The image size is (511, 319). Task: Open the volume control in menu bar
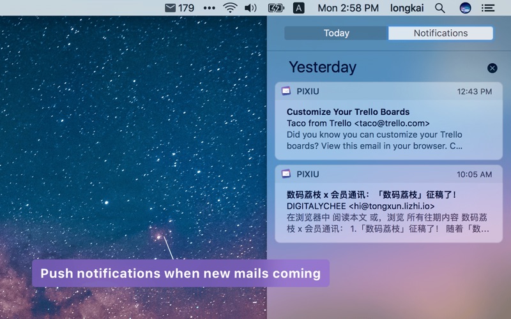250,8
